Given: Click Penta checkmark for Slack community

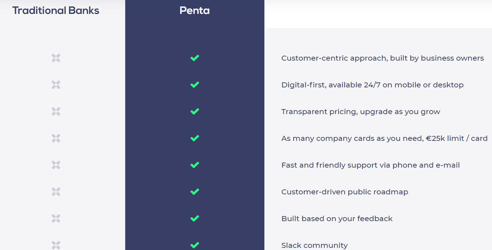Looking at the screenshot, I should pos(195,245).
